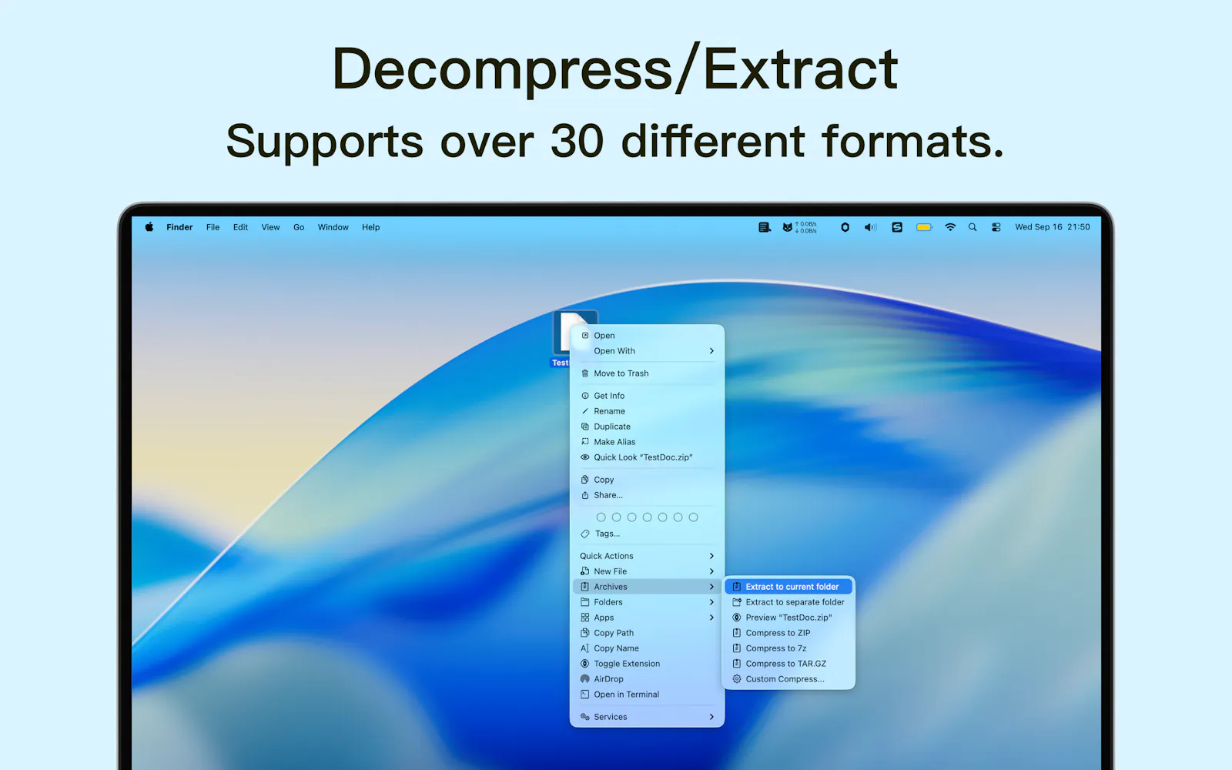Select Rename in the context menu
The image size is (1232, 770).
[x=647, y=411]
